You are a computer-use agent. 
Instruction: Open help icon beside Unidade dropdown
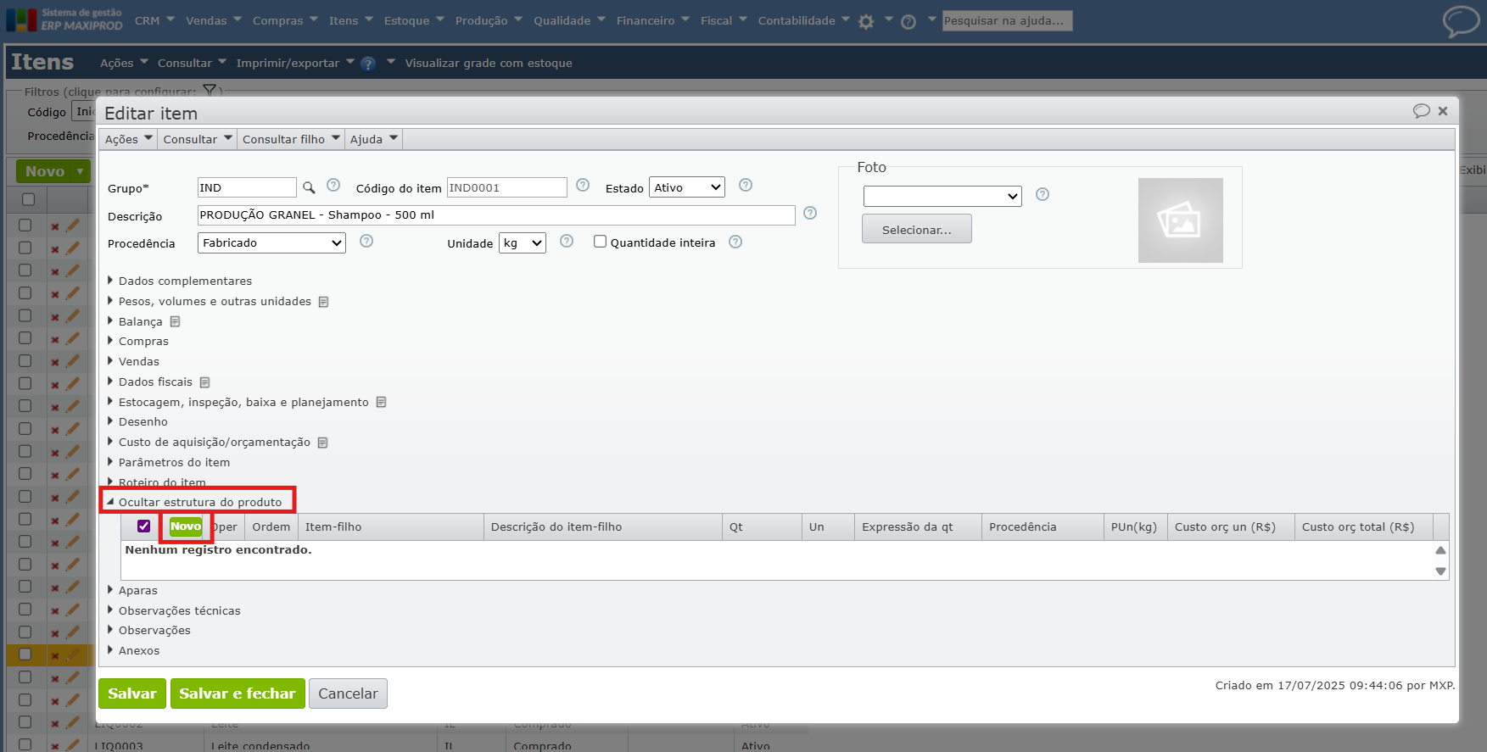click(567, 241)
